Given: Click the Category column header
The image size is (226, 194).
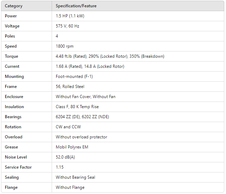Looking at the screenshot, I should [x=14, y=6].
